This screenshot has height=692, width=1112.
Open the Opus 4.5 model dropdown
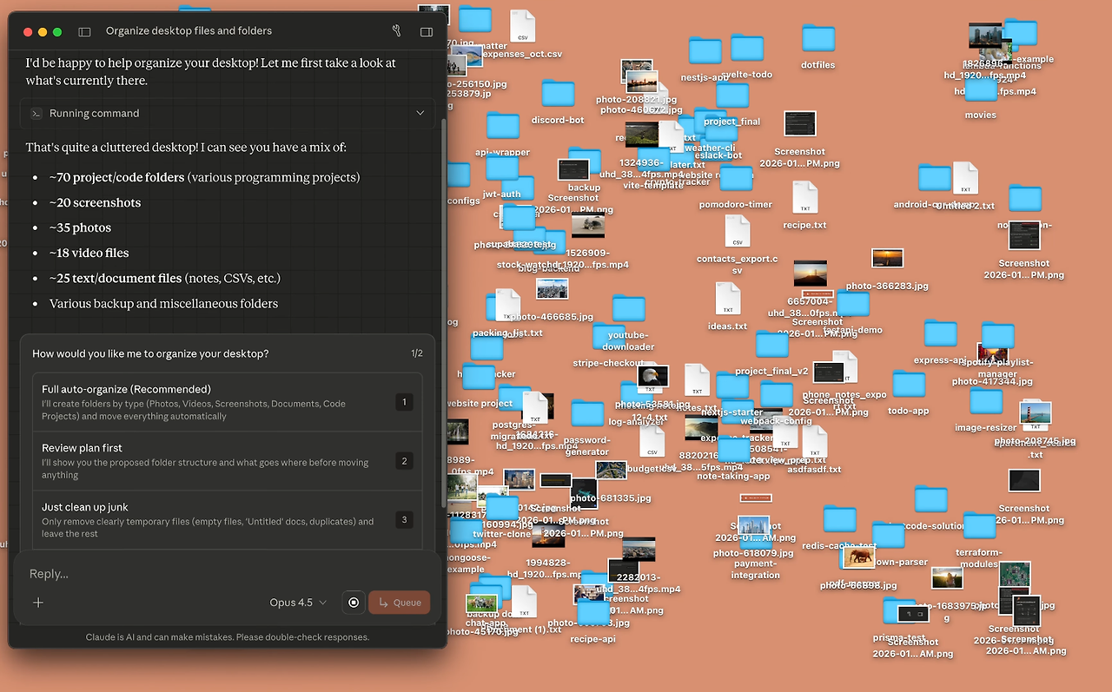coord(298,603)
